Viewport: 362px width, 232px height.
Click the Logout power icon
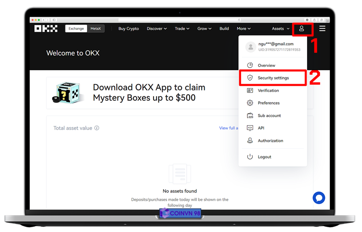coord(250,157)
